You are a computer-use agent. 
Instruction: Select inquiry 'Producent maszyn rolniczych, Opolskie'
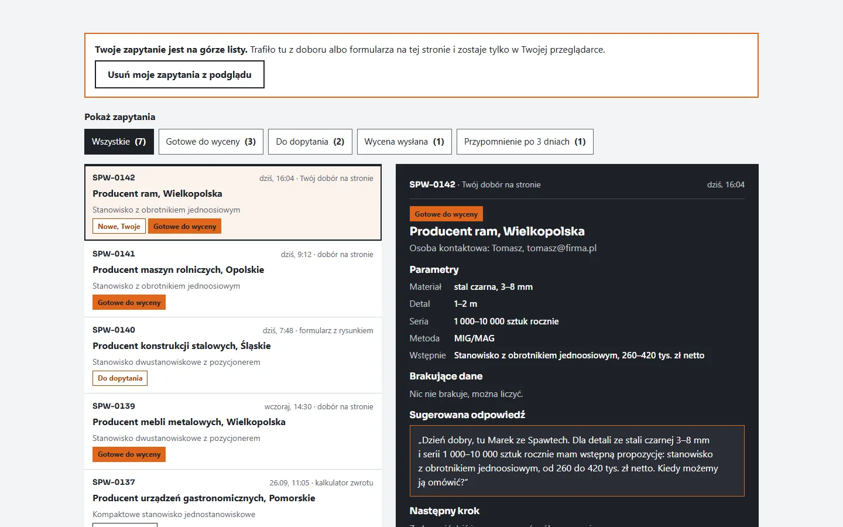233,279
